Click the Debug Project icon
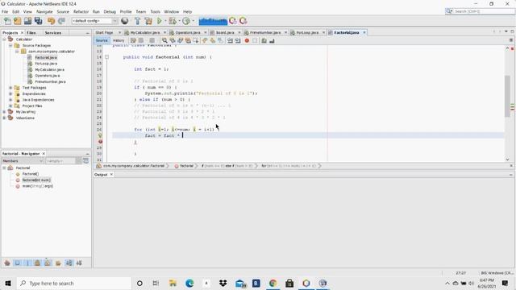This screenshot has width=516, height=290. click(x=173, y=21)
